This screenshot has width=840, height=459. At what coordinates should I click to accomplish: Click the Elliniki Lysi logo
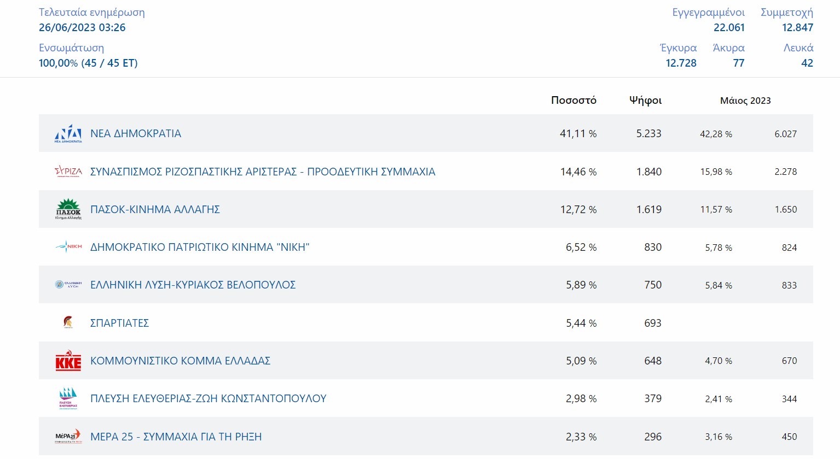click(x=68, y=285)
